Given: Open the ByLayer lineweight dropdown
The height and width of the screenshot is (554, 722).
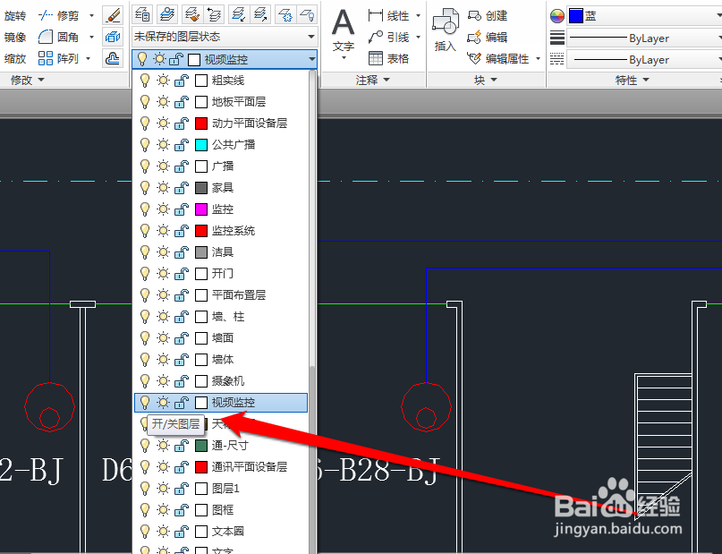Looking at the screenshot, I should (x=644, y=38).
